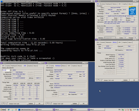This screenshot has height=111, width=139.
Task: Click the CPU-Z icon in the Memory window title bar
Action: [96, 40]
